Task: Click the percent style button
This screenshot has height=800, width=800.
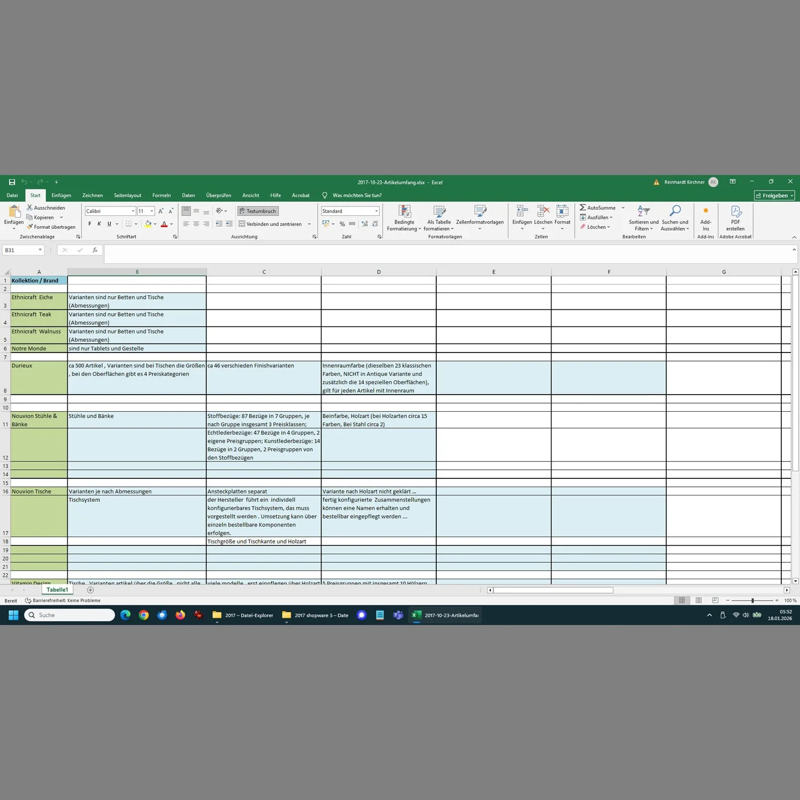Action: point(342,224)
